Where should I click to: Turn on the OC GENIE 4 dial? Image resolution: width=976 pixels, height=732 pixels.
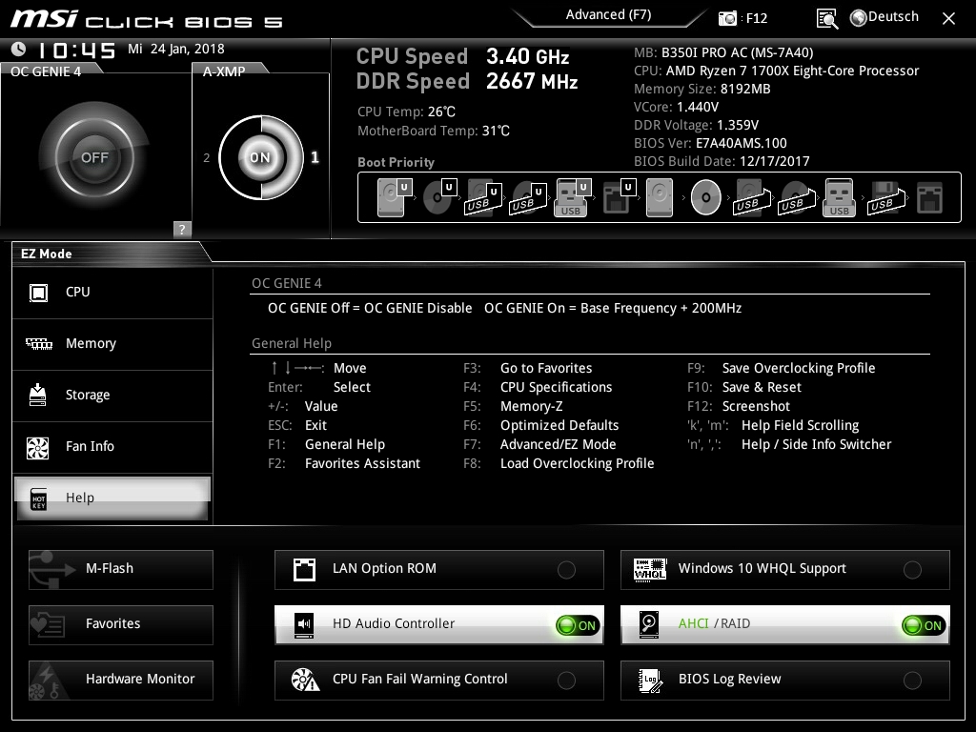[x=94, y=157]
